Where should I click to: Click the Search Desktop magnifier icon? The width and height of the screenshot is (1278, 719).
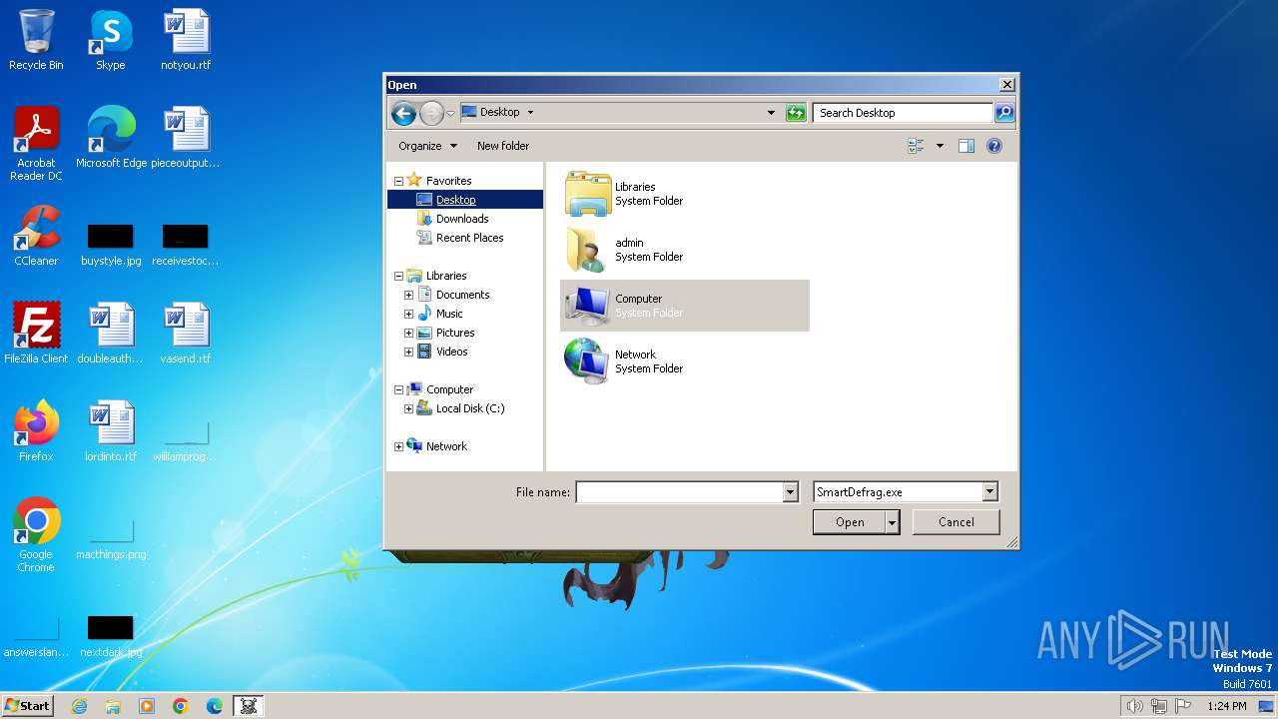(x=1004, y=113)
